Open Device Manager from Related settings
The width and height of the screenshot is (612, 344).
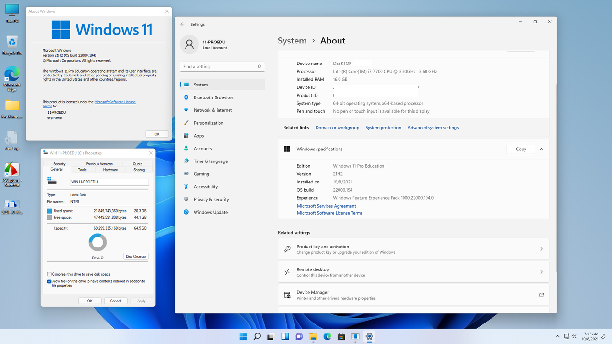414,295
